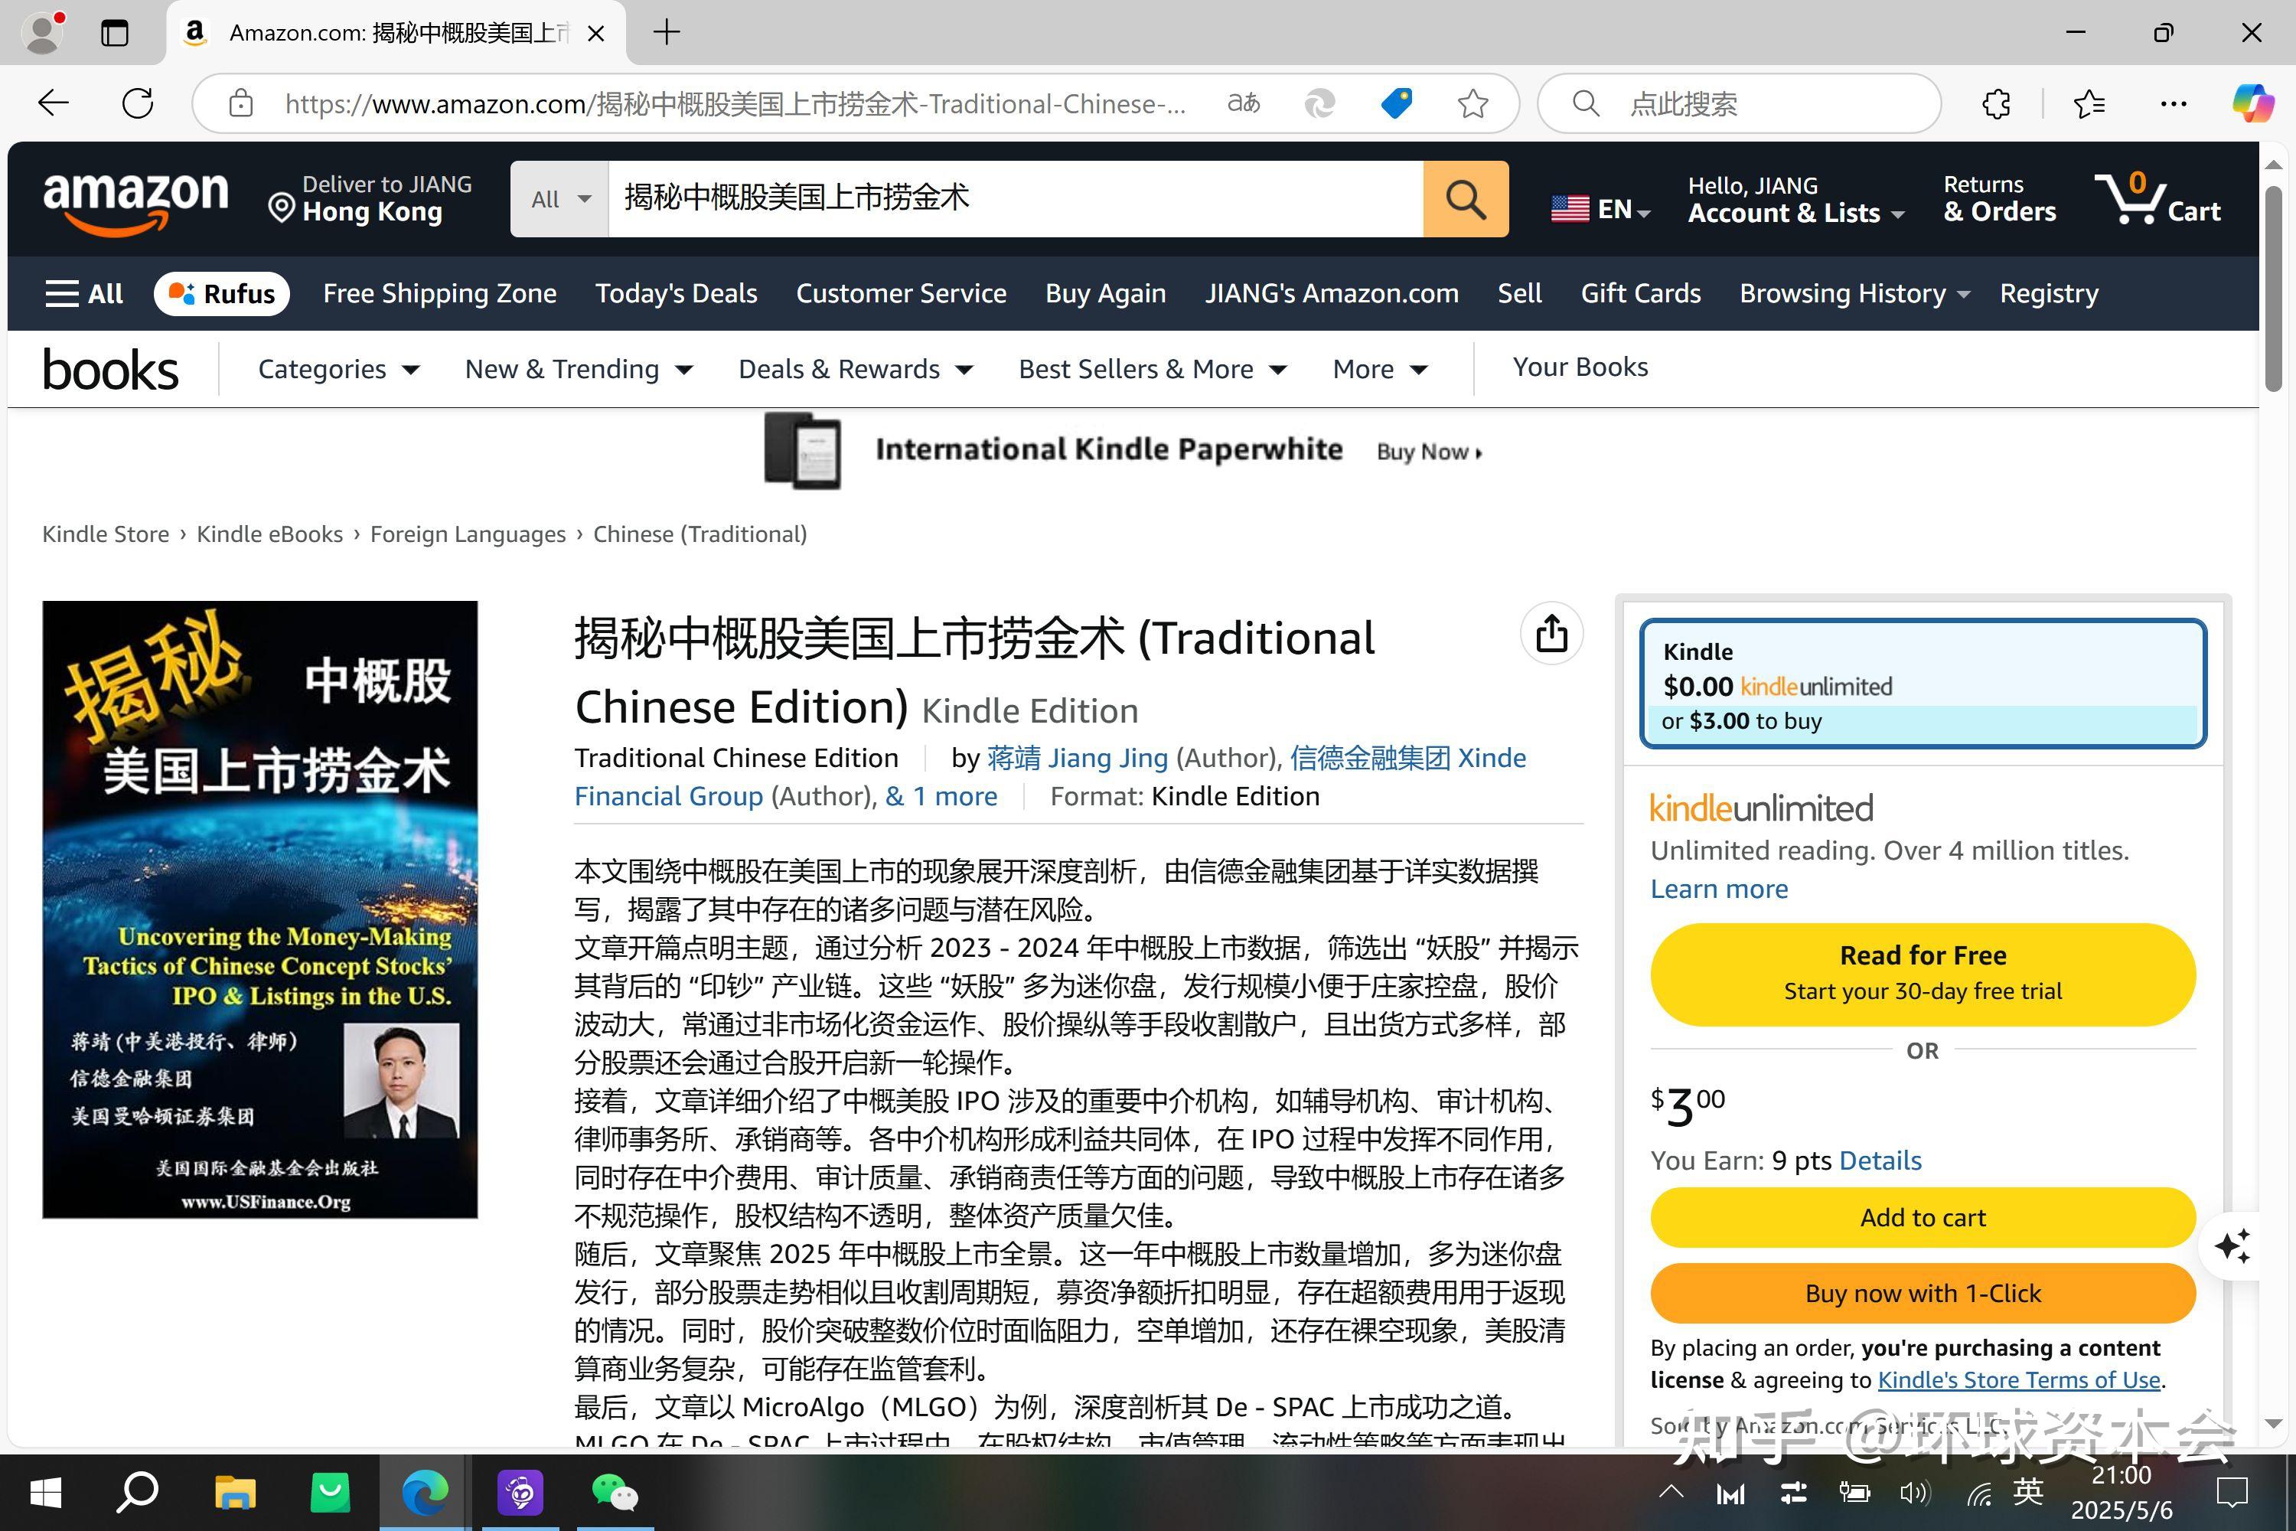This screenshot has height=1531, width=2296.
Task: Open the Rufus AI assistant
Action: tap(222, 294)
